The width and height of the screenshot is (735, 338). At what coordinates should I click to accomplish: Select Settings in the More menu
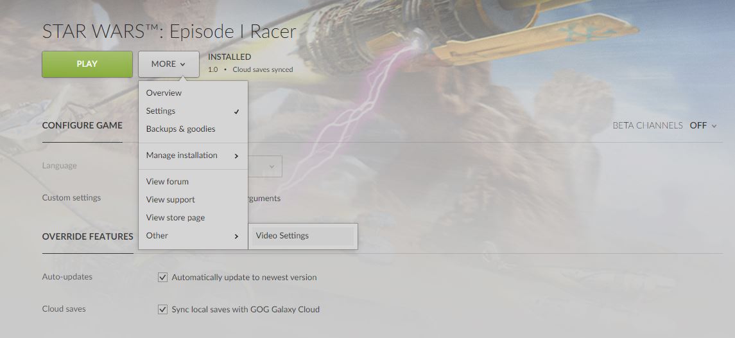click(x=193, y=111)
